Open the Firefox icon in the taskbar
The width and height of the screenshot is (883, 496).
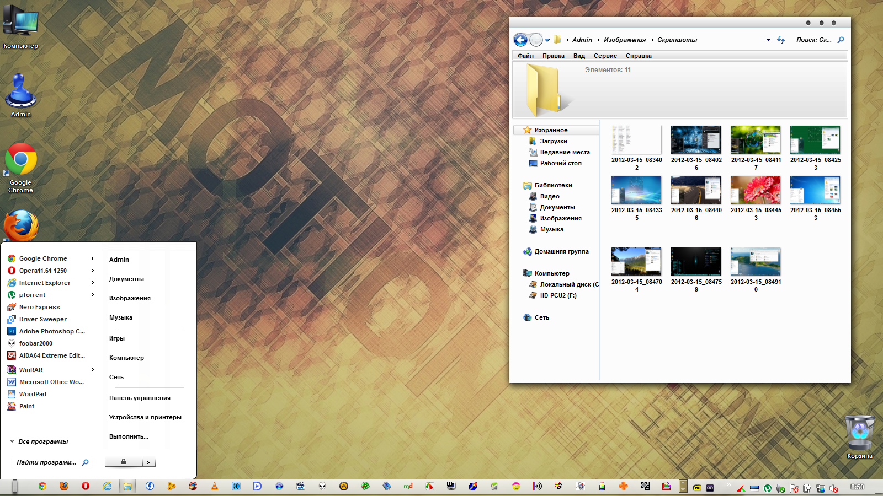coord(64,486)
